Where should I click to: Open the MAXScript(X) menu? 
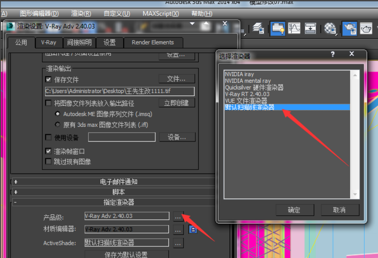tap(161, 13)
